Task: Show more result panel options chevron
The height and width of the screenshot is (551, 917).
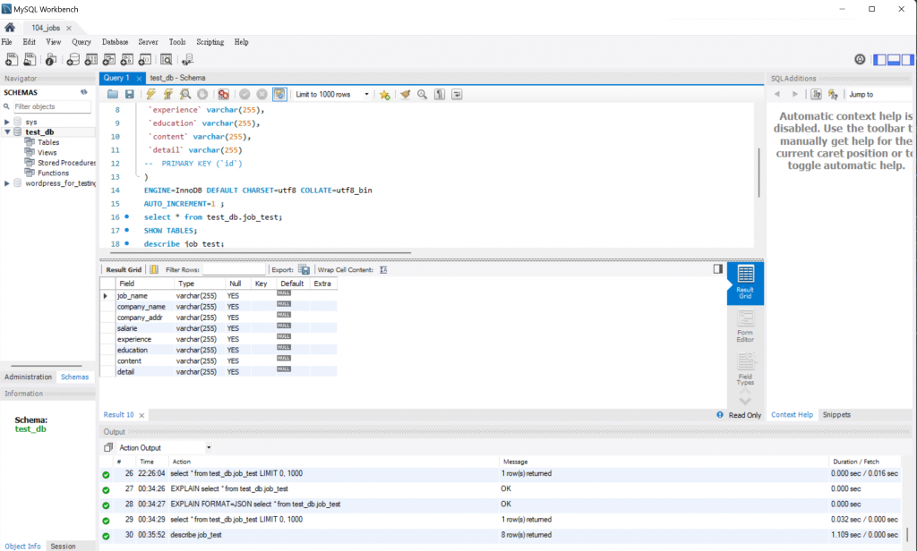Action: tap(745, 401)
